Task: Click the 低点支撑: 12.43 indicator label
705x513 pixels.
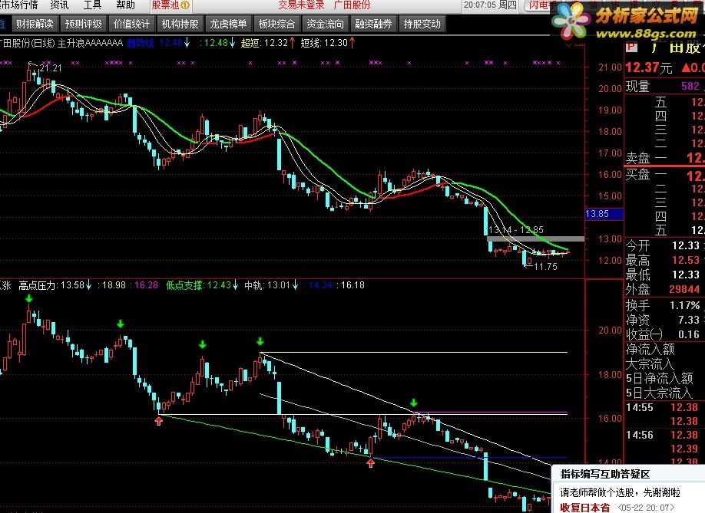Action: tap(201, 285)
